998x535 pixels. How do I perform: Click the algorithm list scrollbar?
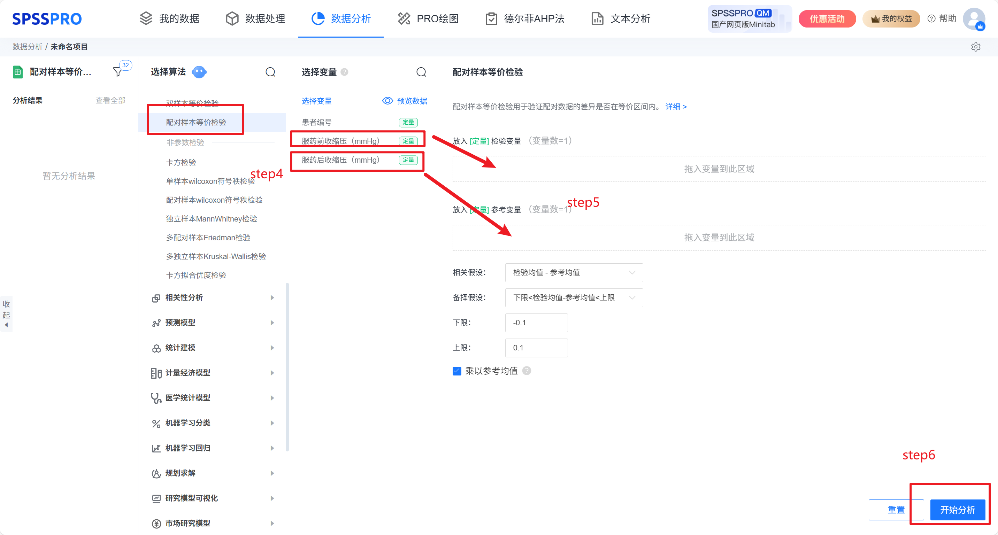[287, 367]
